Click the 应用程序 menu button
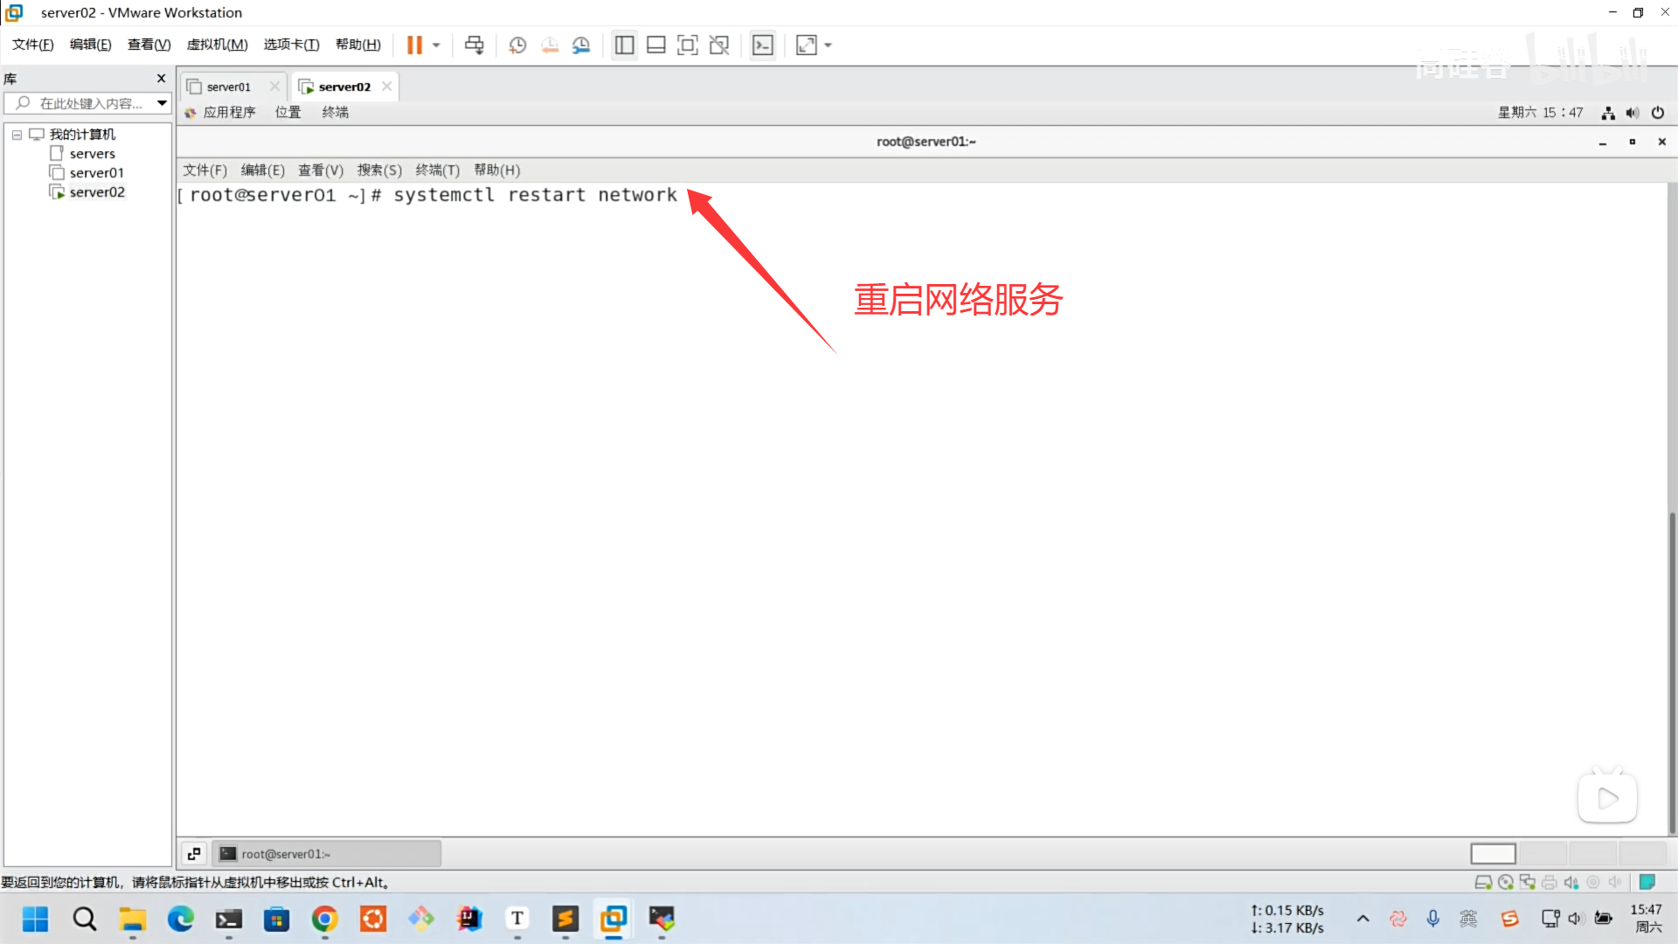The width and height of the screenshot is (1678, 944). click(229, 112)
